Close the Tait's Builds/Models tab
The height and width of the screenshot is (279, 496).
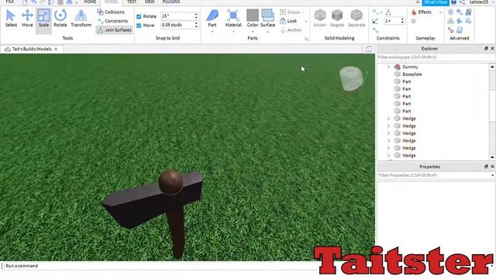(x=56, y=49)
